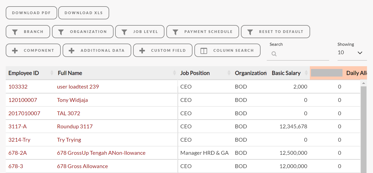
Task: Click the Basic Salary column header
Action: tap(286, 73)
